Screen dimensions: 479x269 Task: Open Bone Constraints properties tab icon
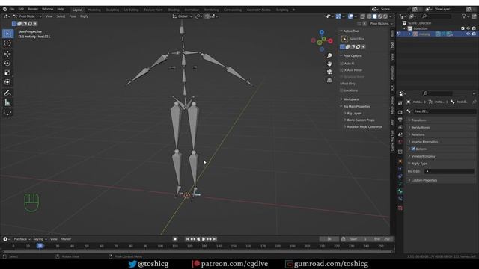pos(400,199)
